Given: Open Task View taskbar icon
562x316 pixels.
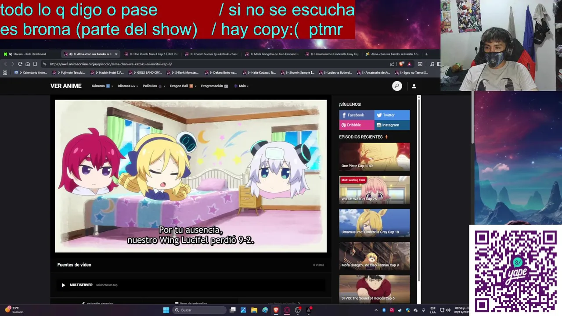Looking at the screenshot, I should 232,310.
